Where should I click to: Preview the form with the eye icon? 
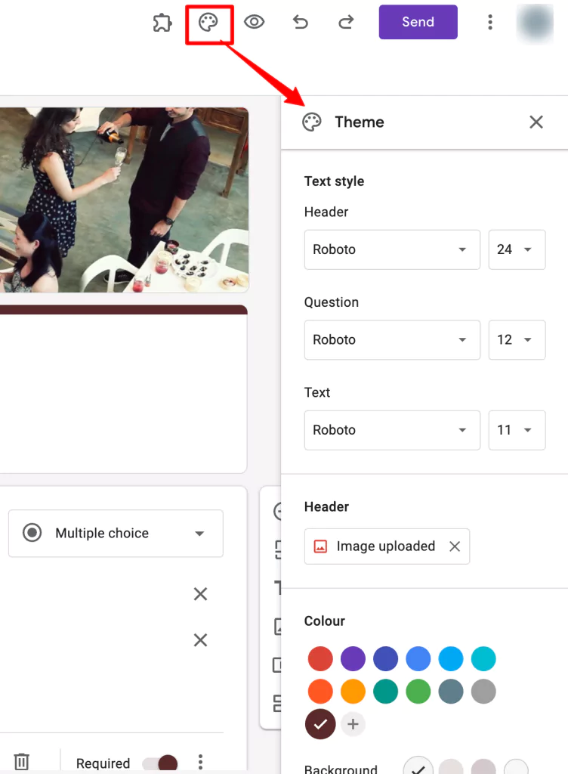pos(255,22)
